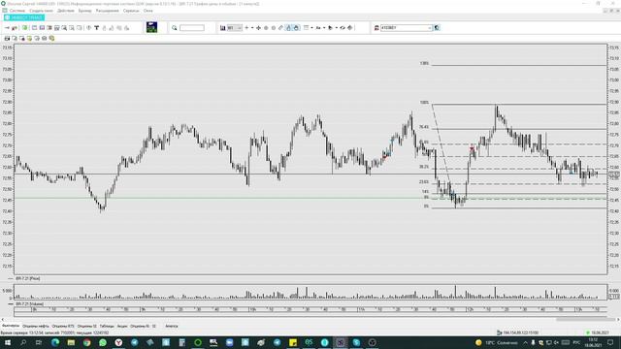The height and width of the screenshot is (349, 621).
Task: Select the bold T text tool icon
Action: [96, 28]
